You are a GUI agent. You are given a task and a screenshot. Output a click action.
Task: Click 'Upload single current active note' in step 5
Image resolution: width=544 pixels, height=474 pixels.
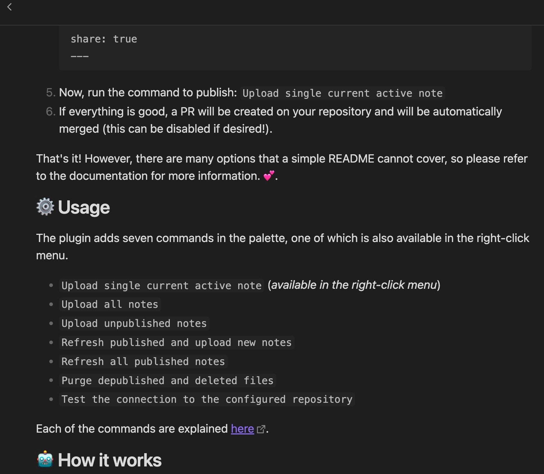tap(343, 93)
